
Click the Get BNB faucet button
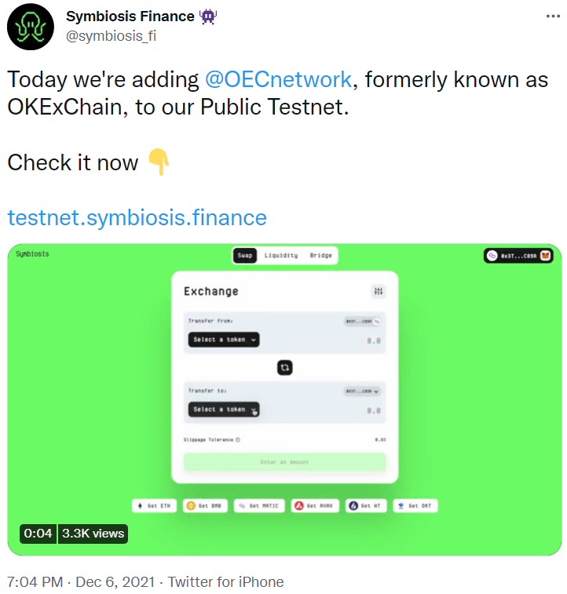[x=205, y=506]
